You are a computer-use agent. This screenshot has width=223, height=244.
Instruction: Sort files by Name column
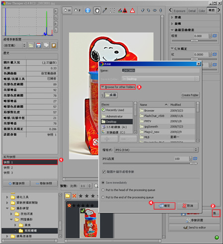coord(154,105)
